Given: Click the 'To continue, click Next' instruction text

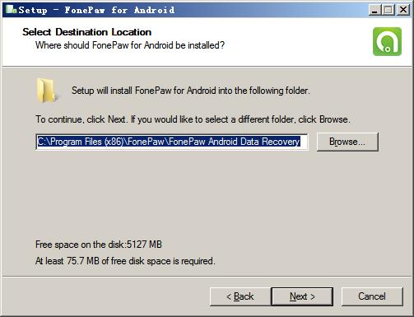Looking at the screenshot, I should pyautogui.click(x=193, y=119).
